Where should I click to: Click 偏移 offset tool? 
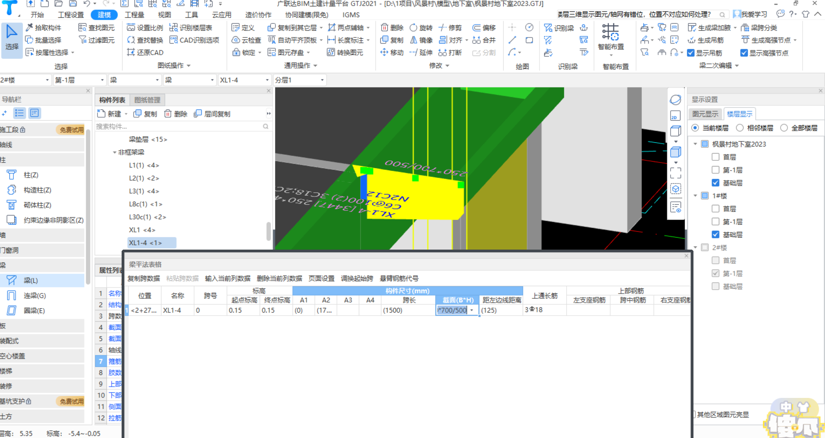click(484, 28)
